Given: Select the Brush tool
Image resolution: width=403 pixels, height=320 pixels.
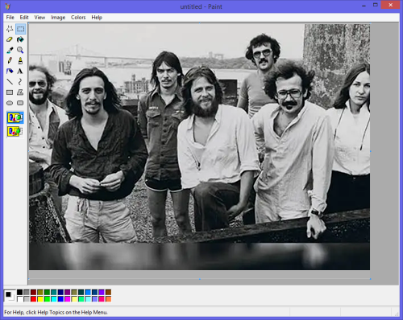Looking at the screenshot, I should coord(20,60).
